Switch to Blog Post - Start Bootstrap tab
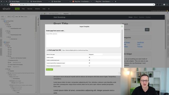169x95 pixels. pos(103,2)
